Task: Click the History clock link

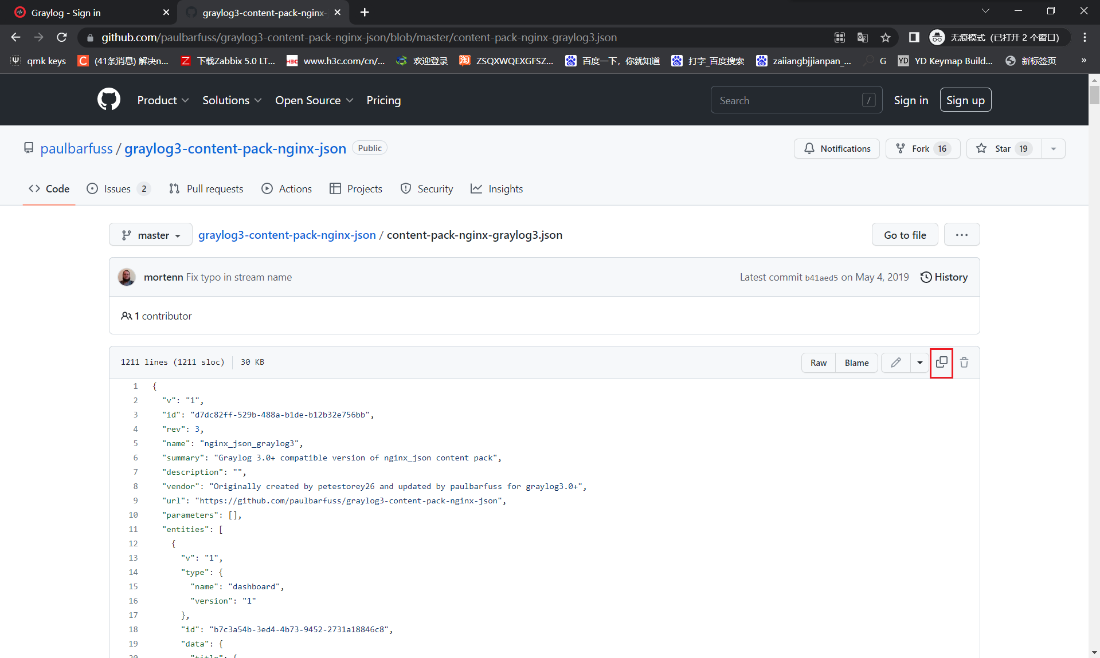Action: point(944,277)
